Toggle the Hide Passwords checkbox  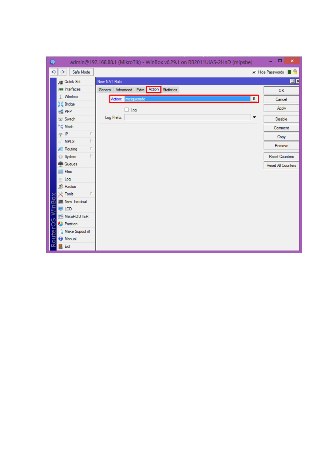pyautogui.click(x=254, y=72)
